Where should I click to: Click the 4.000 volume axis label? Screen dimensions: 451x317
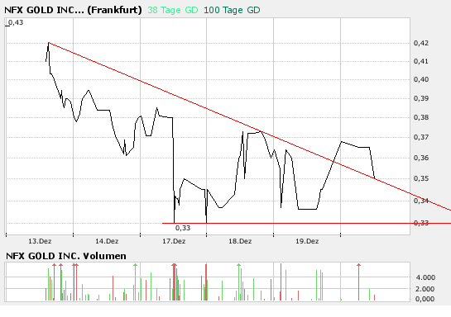coord(425,277)
